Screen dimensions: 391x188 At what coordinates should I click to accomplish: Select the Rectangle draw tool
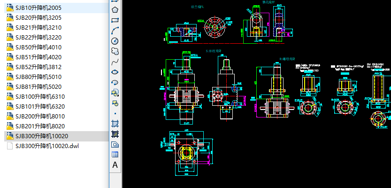pyautogui.click(x=115, y=20)
